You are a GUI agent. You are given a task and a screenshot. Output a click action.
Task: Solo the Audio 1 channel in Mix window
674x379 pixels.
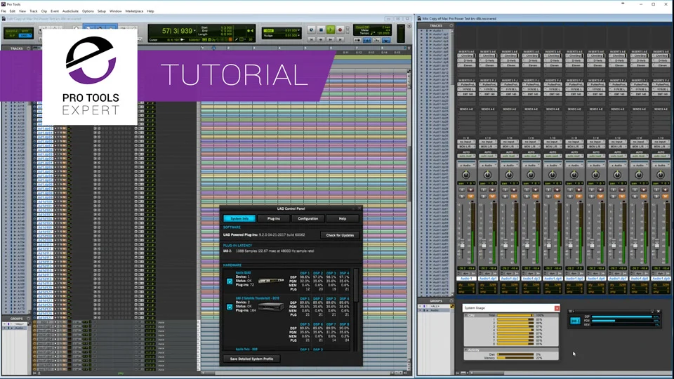[462, 197]
